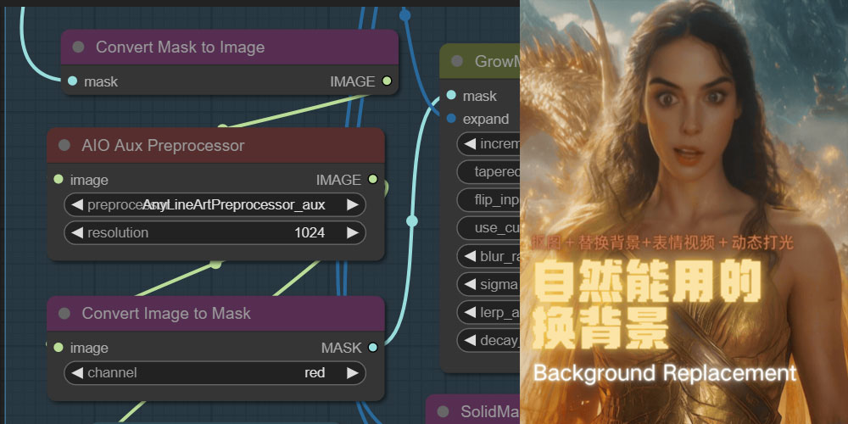Collapse the Convert Image to Mask node dot

point(64,314)
